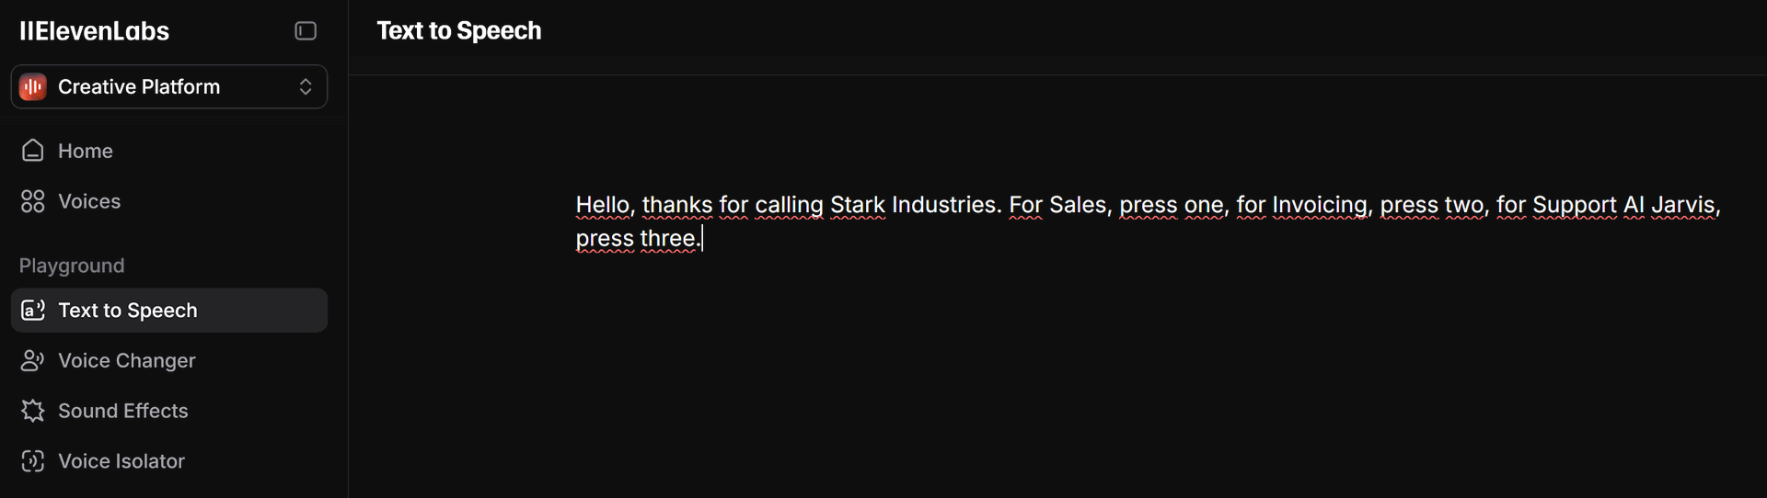Open Sound Effects label in Playground
This screenshot has height=498, width=1767.
coord(123,411)
